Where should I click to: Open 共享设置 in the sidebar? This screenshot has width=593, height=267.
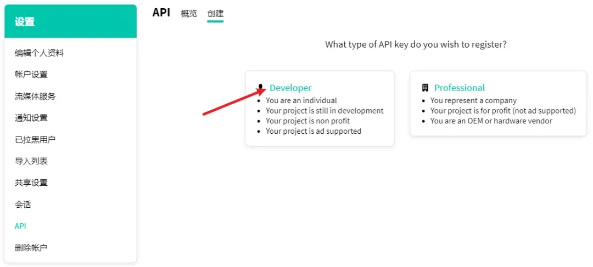31,183
